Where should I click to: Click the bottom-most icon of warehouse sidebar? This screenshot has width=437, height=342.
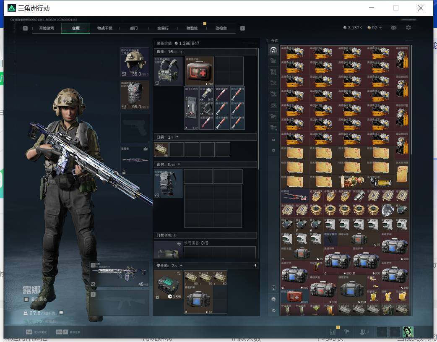coord(273,310)
